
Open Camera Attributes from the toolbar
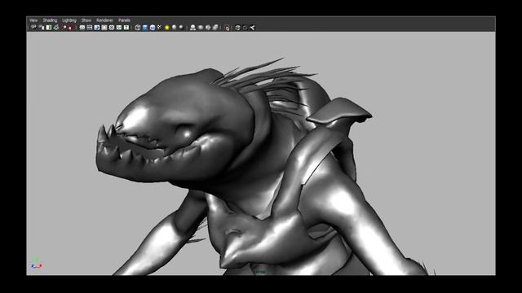click(x=42, y=28)
